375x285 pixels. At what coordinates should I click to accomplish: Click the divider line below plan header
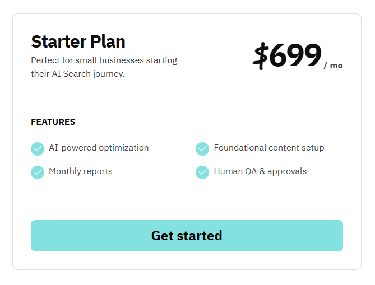pyautogui.click(x=187, y=99)
